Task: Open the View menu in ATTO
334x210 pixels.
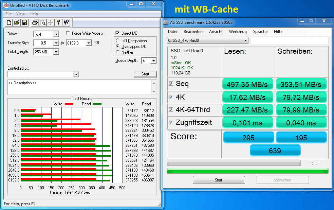Action: 20,14
